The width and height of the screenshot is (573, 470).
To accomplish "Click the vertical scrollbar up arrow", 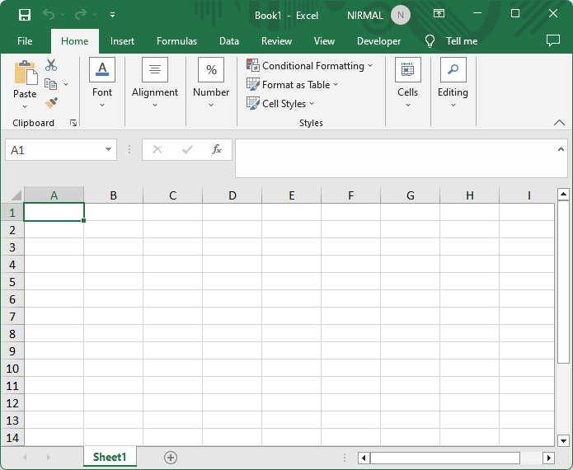I will (563, 194).
